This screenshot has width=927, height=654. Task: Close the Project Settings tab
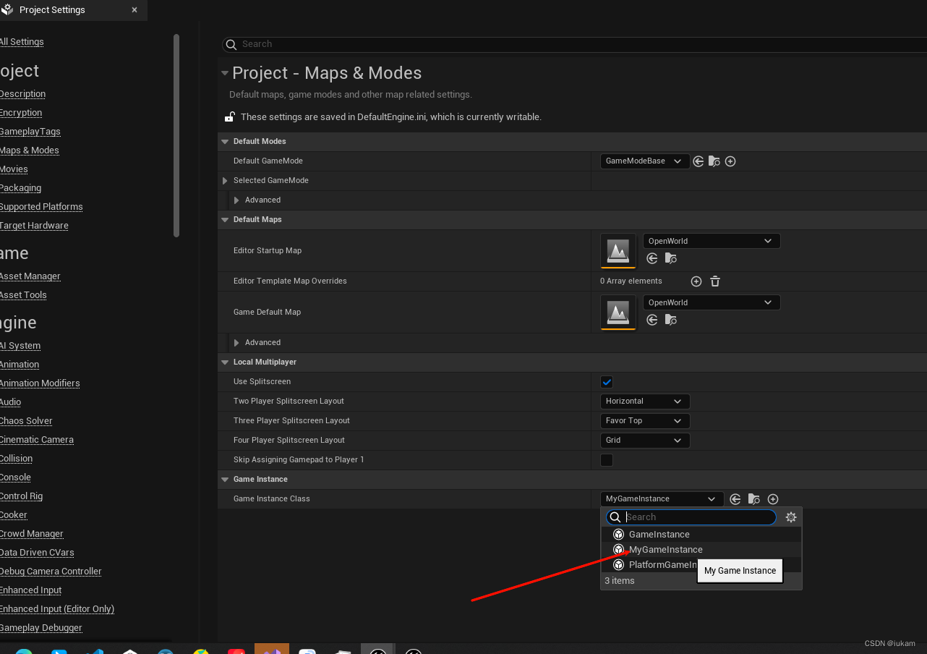134,10
